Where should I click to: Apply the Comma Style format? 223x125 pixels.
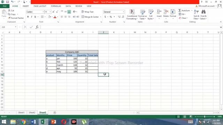pyautogui.click(x=114, y=17)
